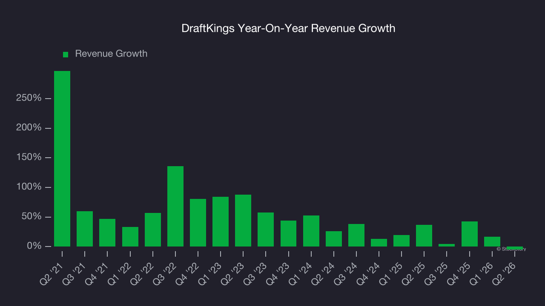Click the Q4 '22 x-axis label
The height and width of the screenshot is (306, 545).
(188, 274)
